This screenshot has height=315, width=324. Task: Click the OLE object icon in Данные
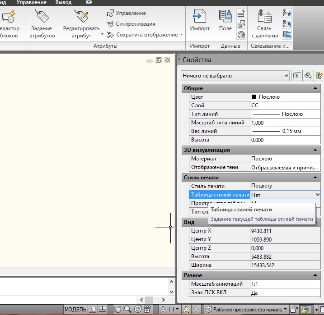241,24
